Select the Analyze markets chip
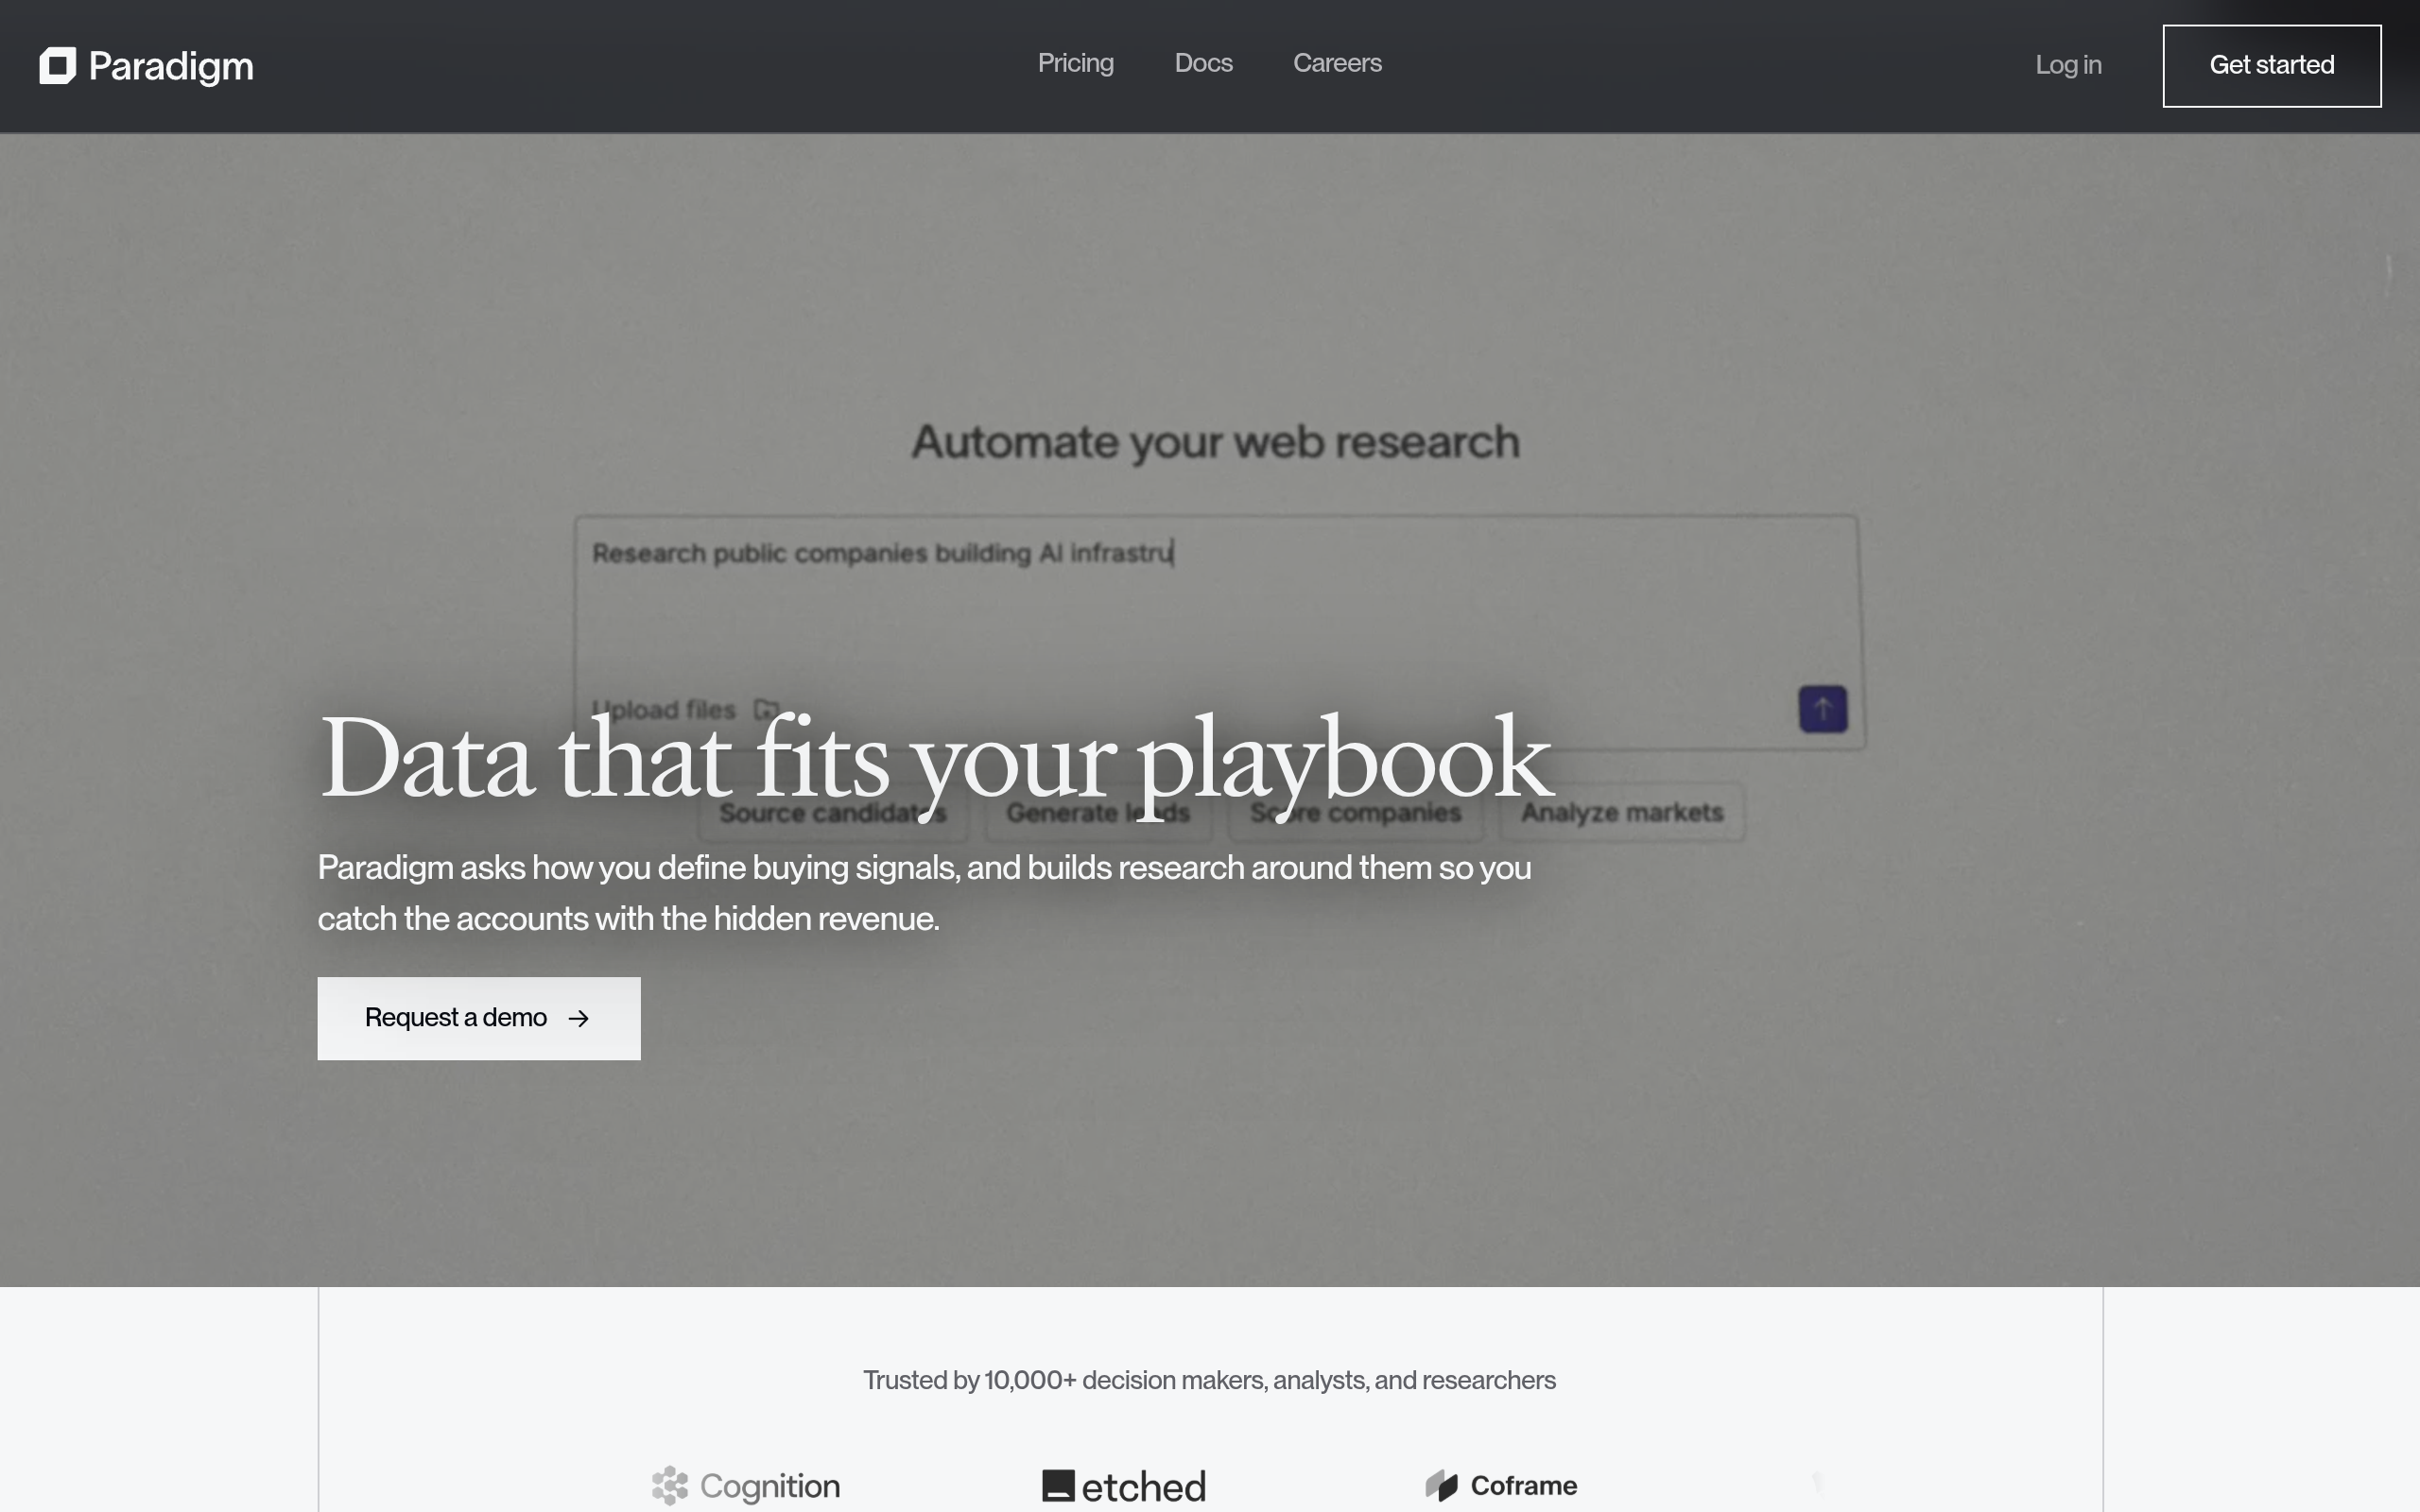Image resolution: width=2420 pixels, height=1512 pixels. [1622, 812]
